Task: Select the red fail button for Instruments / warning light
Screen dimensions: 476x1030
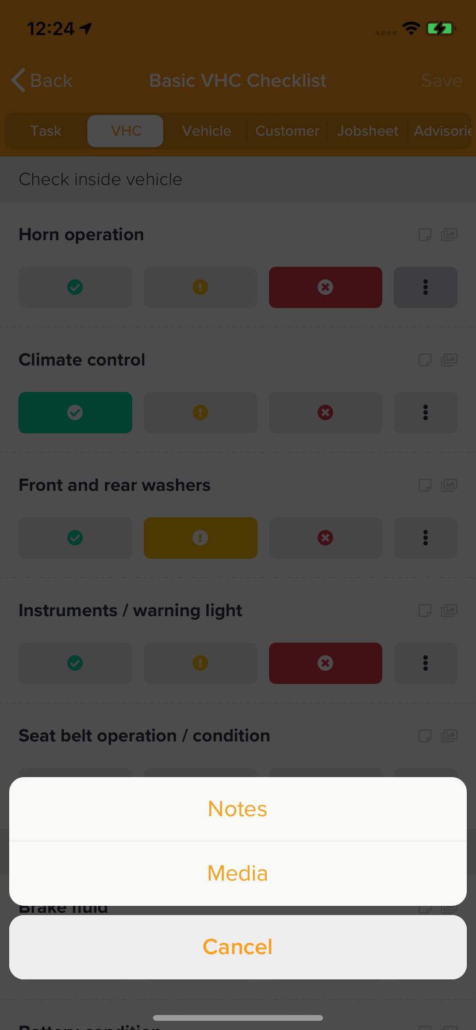Action: pyautogui.click(x=325, y=663)
